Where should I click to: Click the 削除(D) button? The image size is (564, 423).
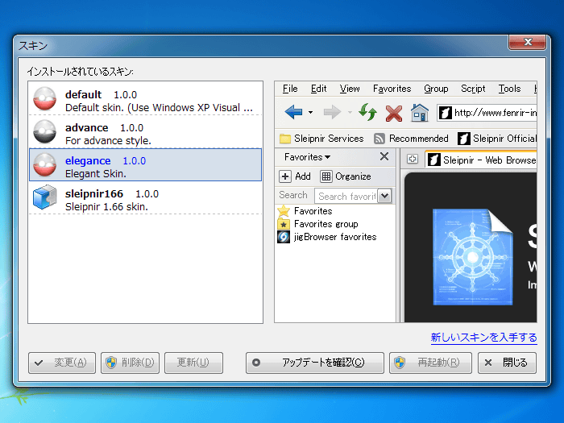point(130,363)
